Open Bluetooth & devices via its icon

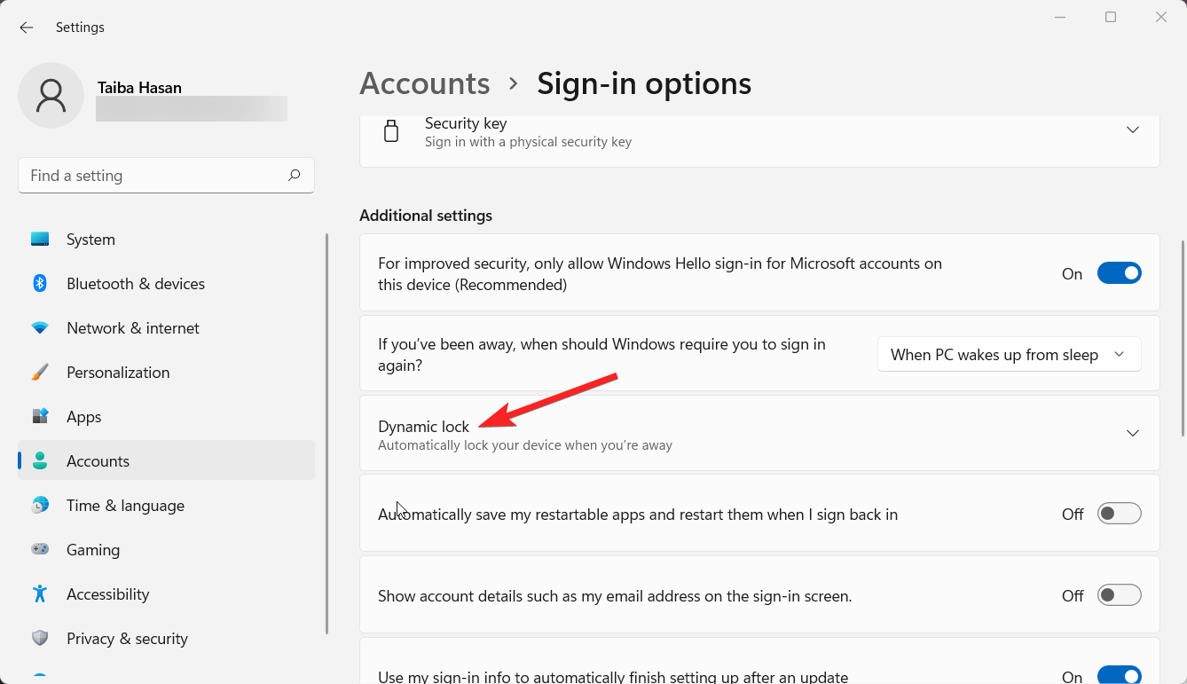tap(40, 284)
